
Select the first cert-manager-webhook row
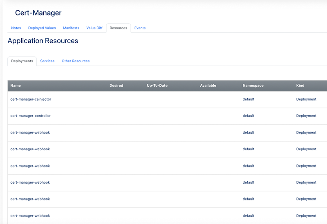coord(30,133)
